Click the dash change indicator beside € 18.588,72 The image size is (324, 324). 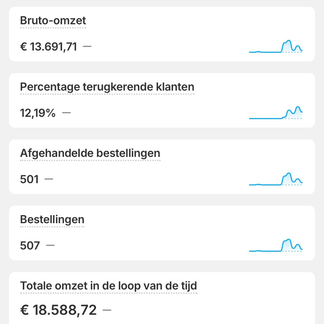click(x=107, y=310)
